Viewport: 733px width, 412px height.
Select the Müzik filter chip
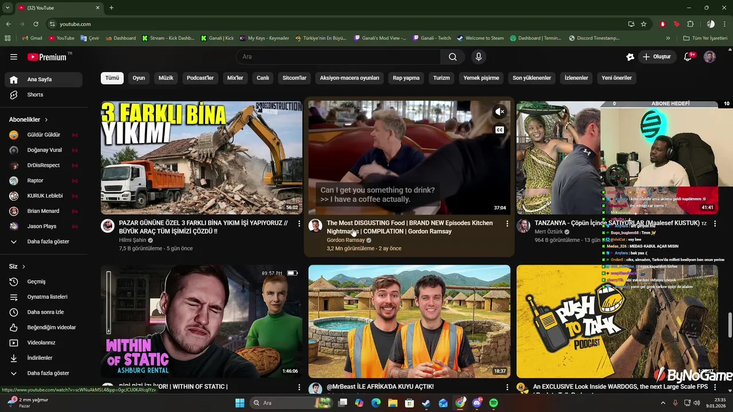[x=166, y=78]
